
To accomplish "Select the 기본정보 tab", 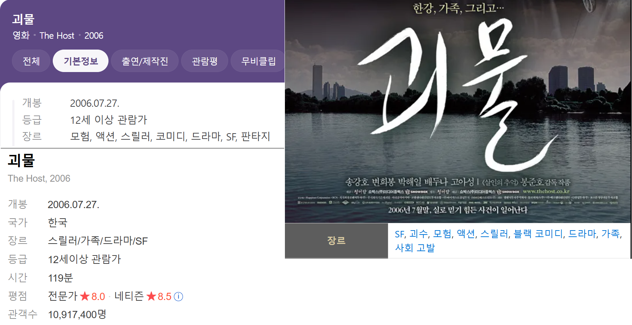I will pyautogui.click(x=81, y=61).
